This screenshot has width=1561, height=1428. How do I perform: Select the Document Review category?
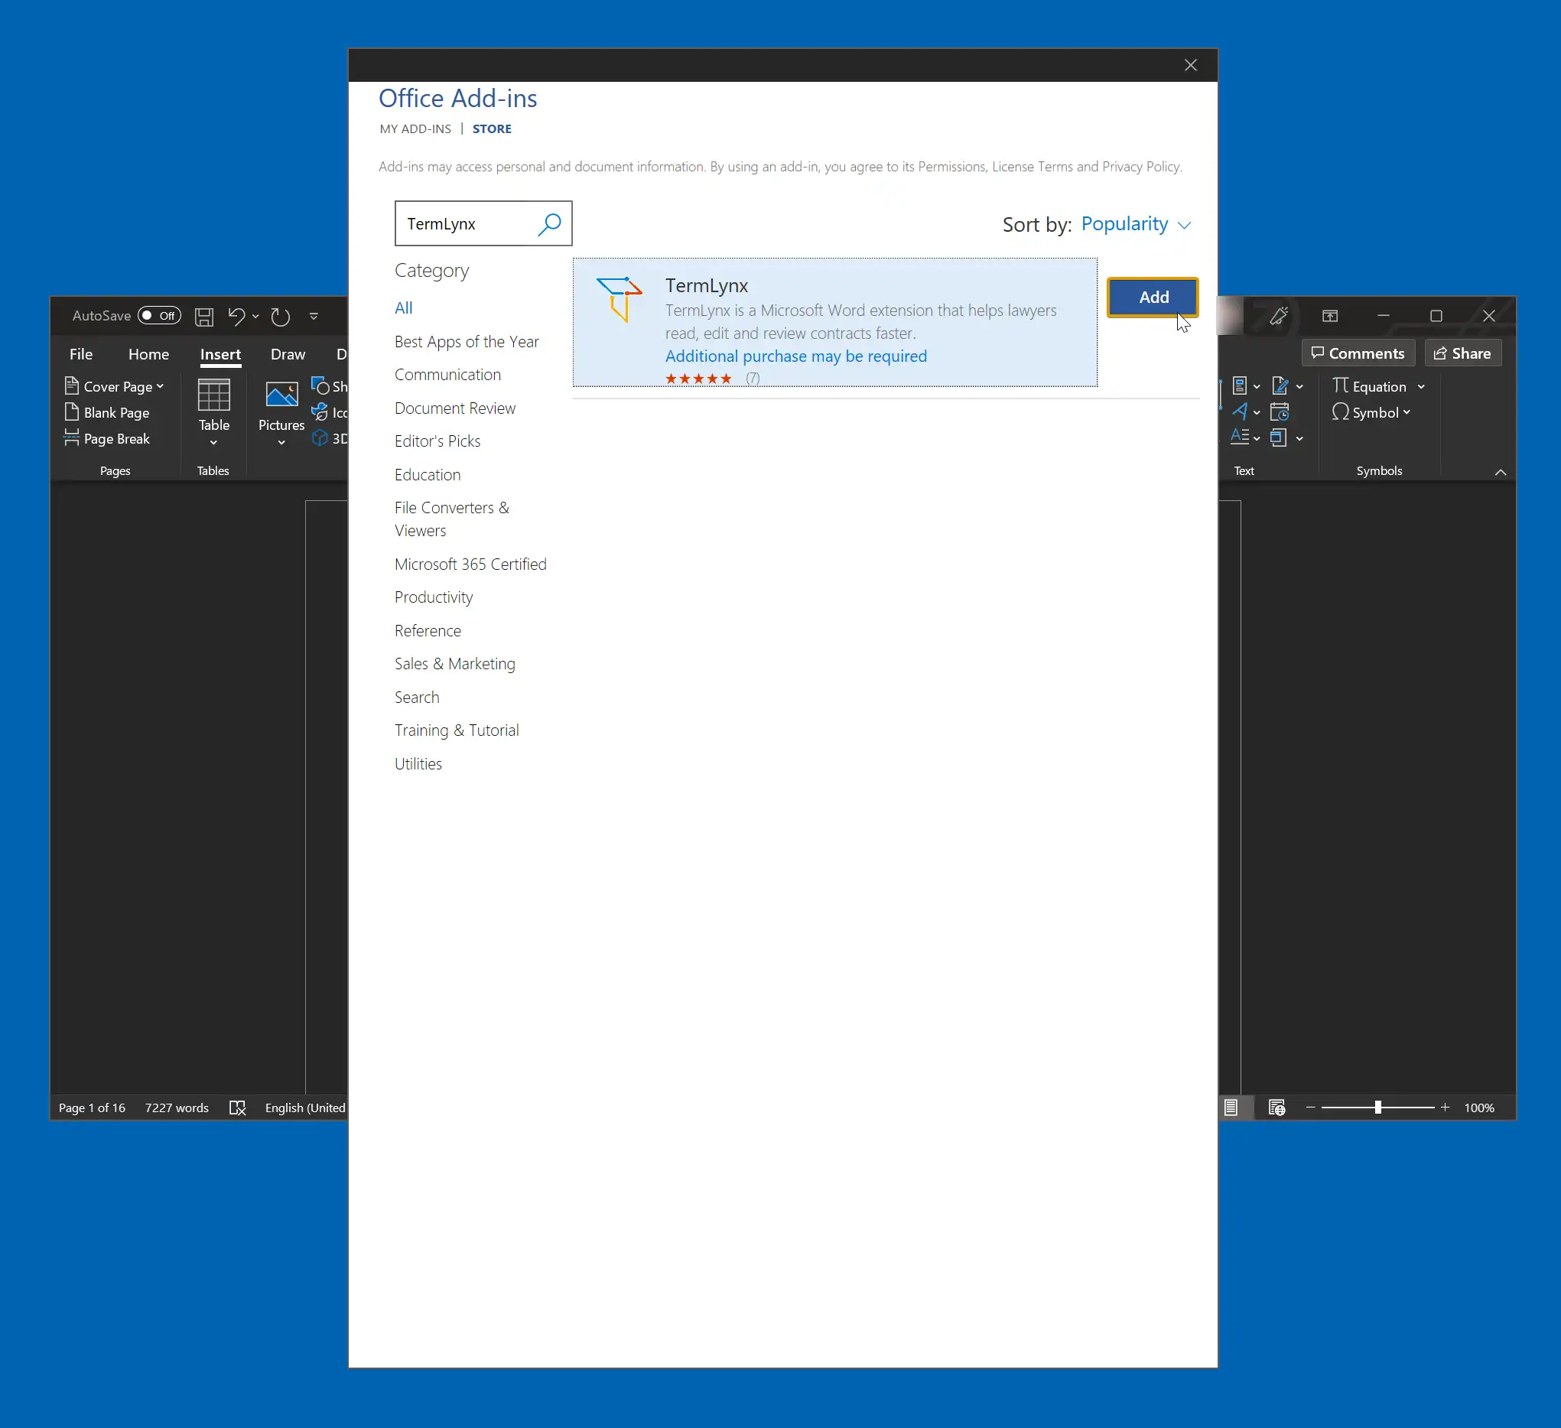(x=454, y=408)
